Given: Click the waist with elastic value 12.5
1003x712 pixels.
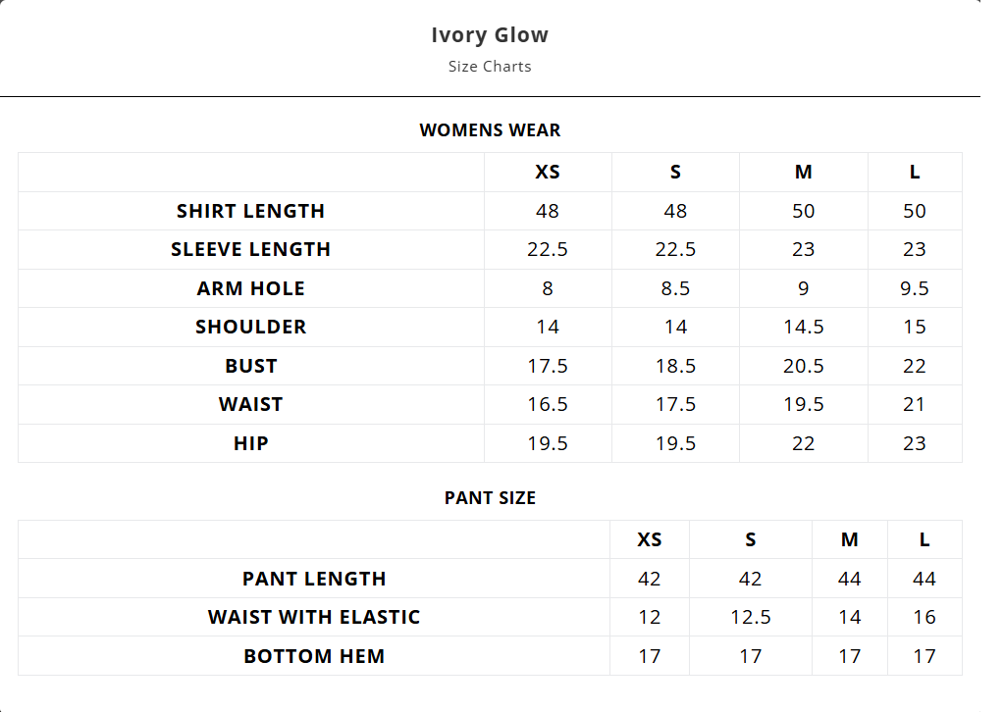Looking at the screenshot, I should [751, 617].
